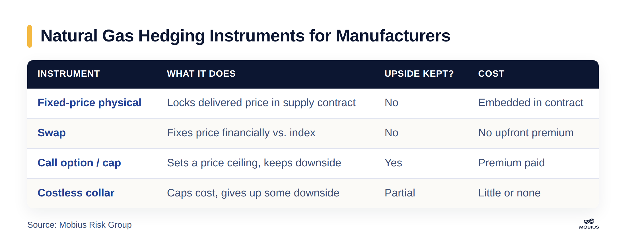Click the 'Premium paid' cost cell
The width and height of the screenshot is (626, 241).
(x=511, y=163)
